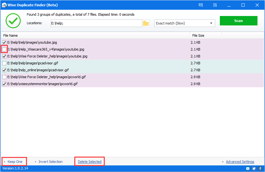The width and height of the screenshot is (265, 172).
Task: Open the Twitter icon in status bar
Action: pyautogui.click(x=254, y=169)
